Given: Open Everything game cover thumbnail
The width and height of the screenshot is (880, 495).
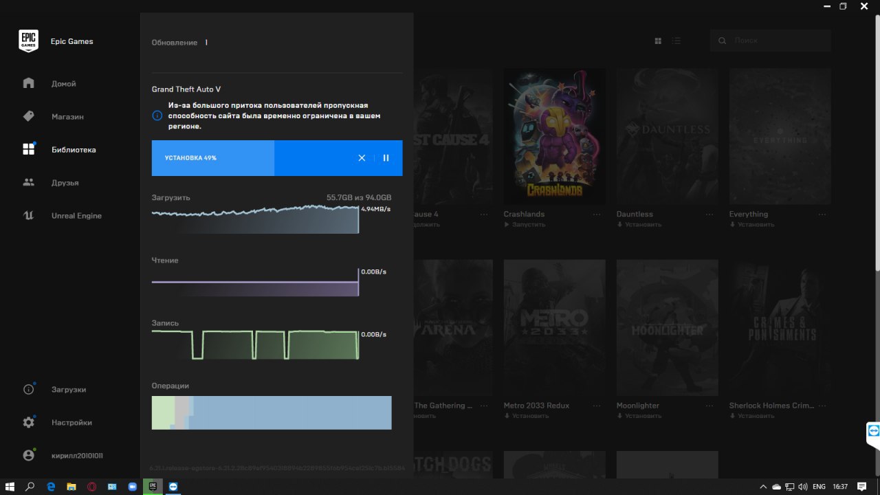Looking at the screenshot, I should (780, 136).
